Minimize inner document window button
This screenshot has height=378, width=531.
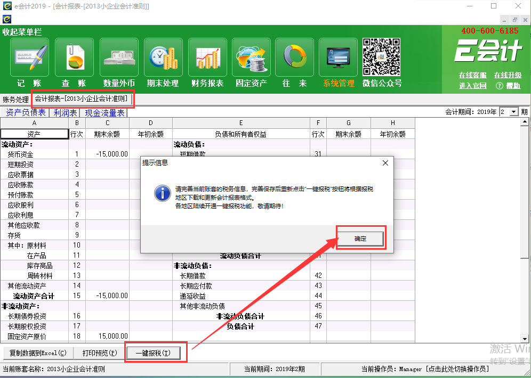coord(504,20)
